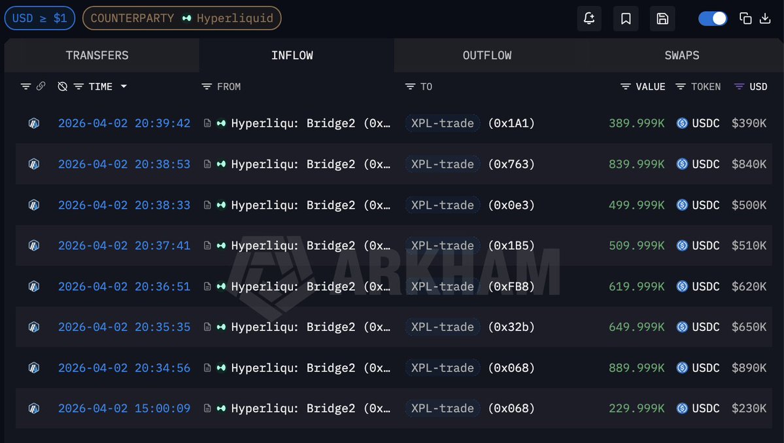Click the Arbitrum chain icon in the 20:38:53 row
Viewport: 784px width, 443px height.
pyautogui.click(x=34, y=164)
